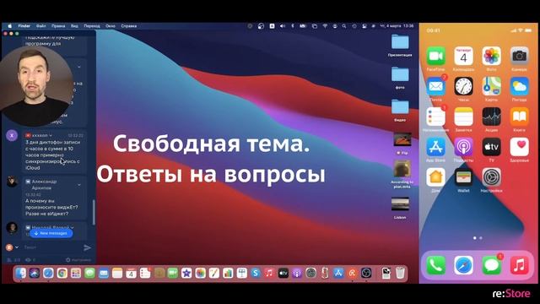
Task: Open Numbers from the macOS Dock
Action: click(x=228, y=274)
